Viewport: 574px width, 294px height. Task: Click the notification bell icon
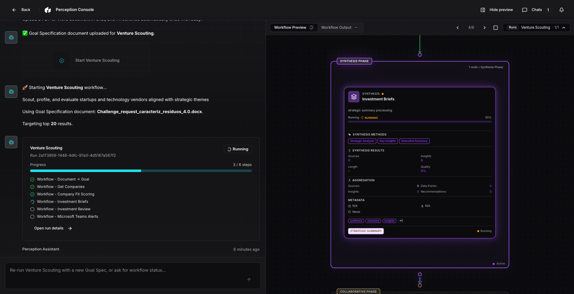(x=561, y=10)
